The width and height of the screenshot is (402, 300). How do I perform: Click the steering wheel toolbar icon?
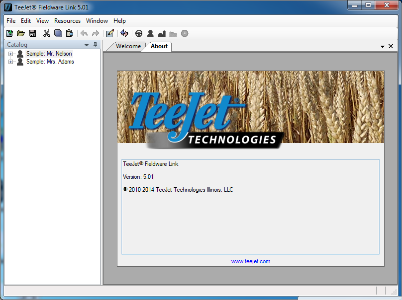click(139, 34)
